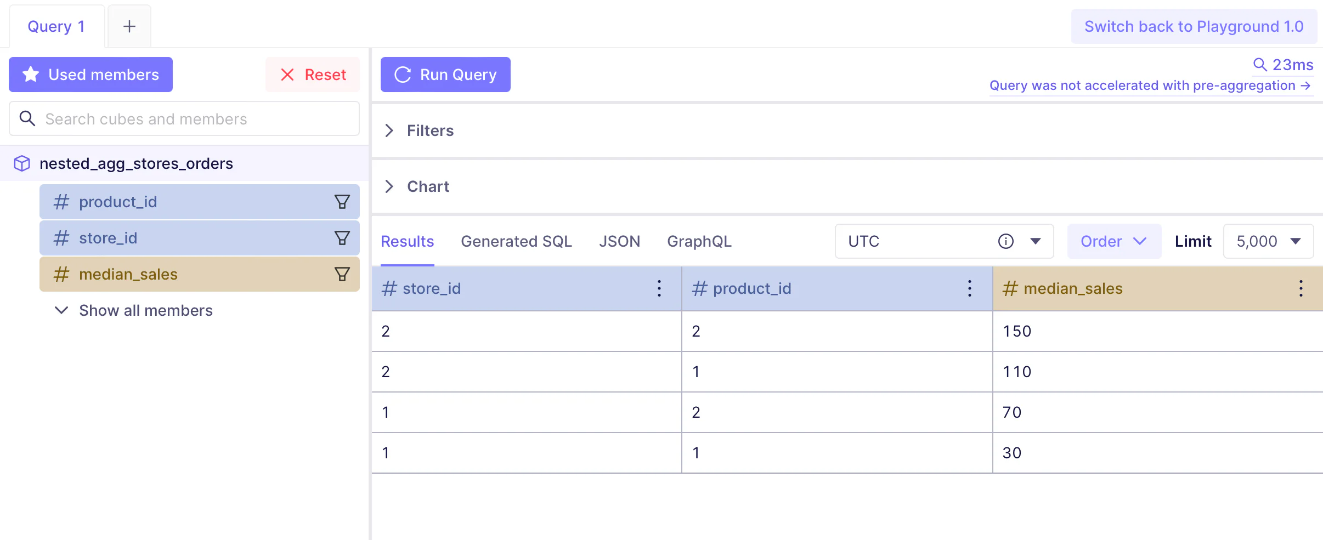Switch to the Generated SQL tab
Image resolution: width=1323 pixels, height=540 pixels.
point(516,241)
